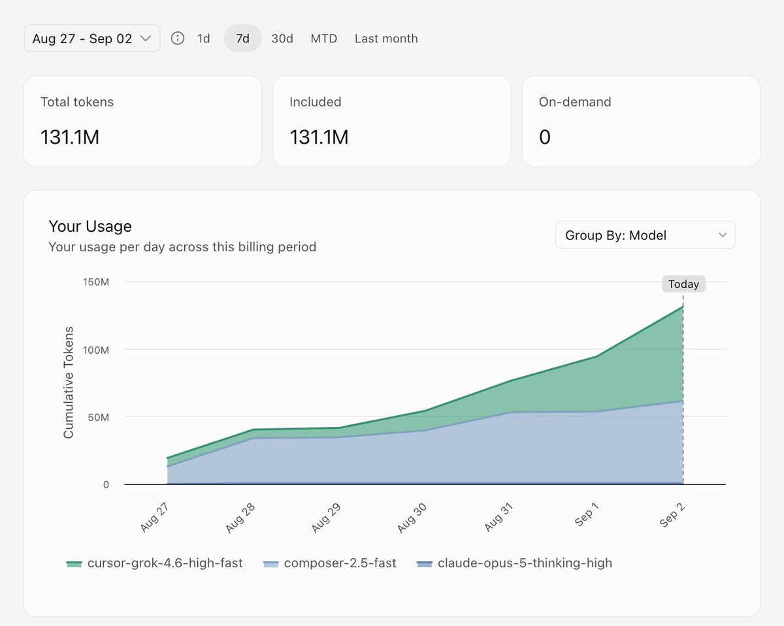Click the 150M y-axis value

pos(95,282)
